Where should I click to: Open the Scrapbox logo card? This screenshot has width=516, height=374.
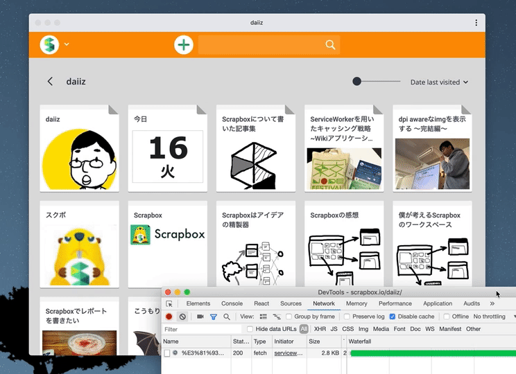(168, 244)
